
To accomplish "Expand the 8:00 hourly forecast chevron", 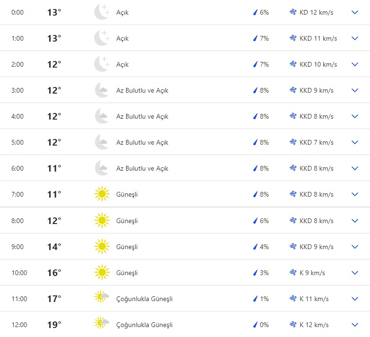I will [355, 221].
